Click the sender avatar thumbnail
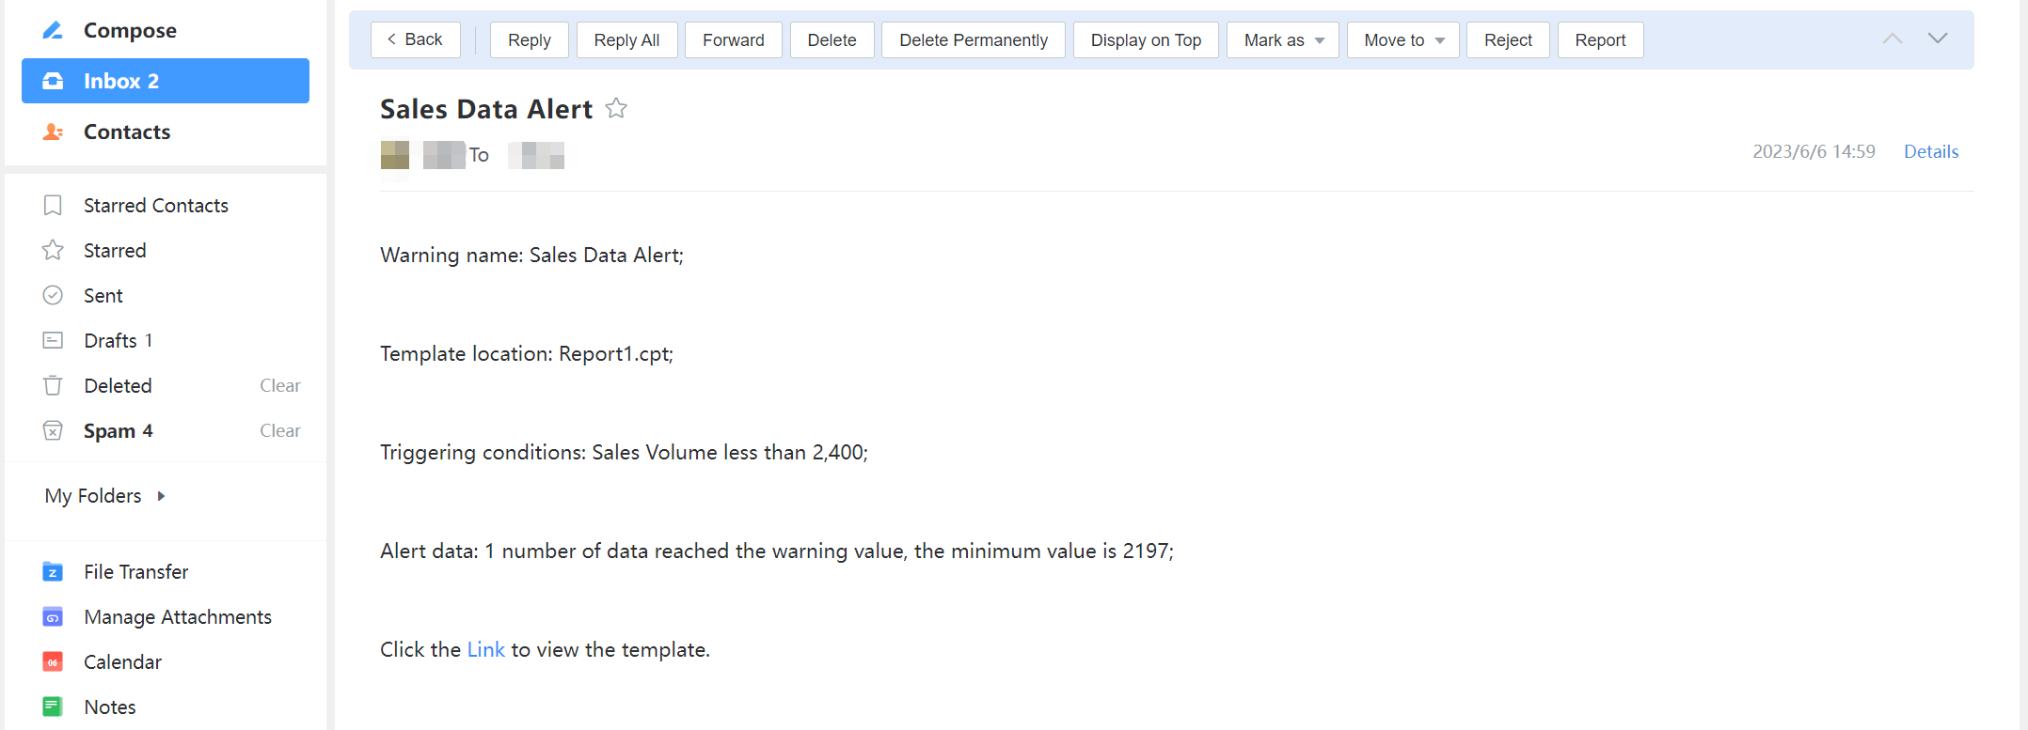This screenshot has height=730, width=2028. coord(395,155)
